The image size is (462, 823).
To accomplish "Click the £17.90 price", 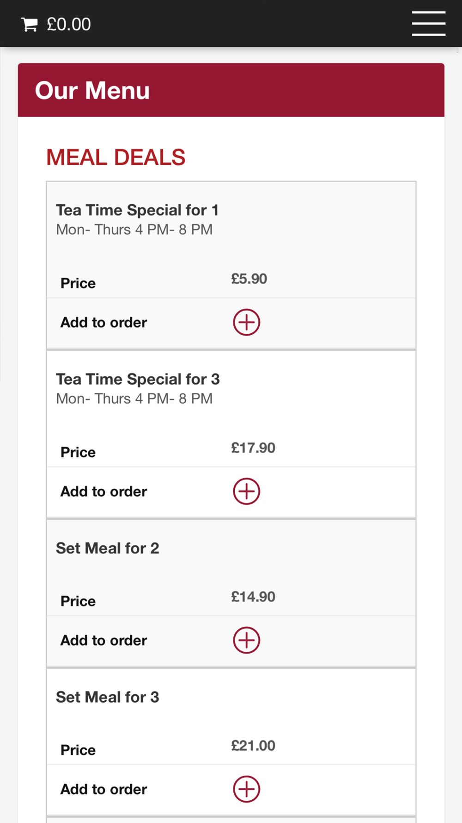I will point(253,448).
